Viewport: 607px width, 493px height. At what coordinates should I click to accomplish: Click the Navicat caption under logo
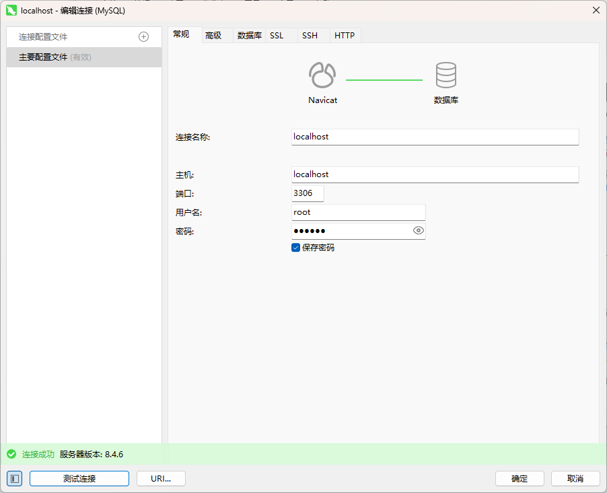click(x=322, y=100)
